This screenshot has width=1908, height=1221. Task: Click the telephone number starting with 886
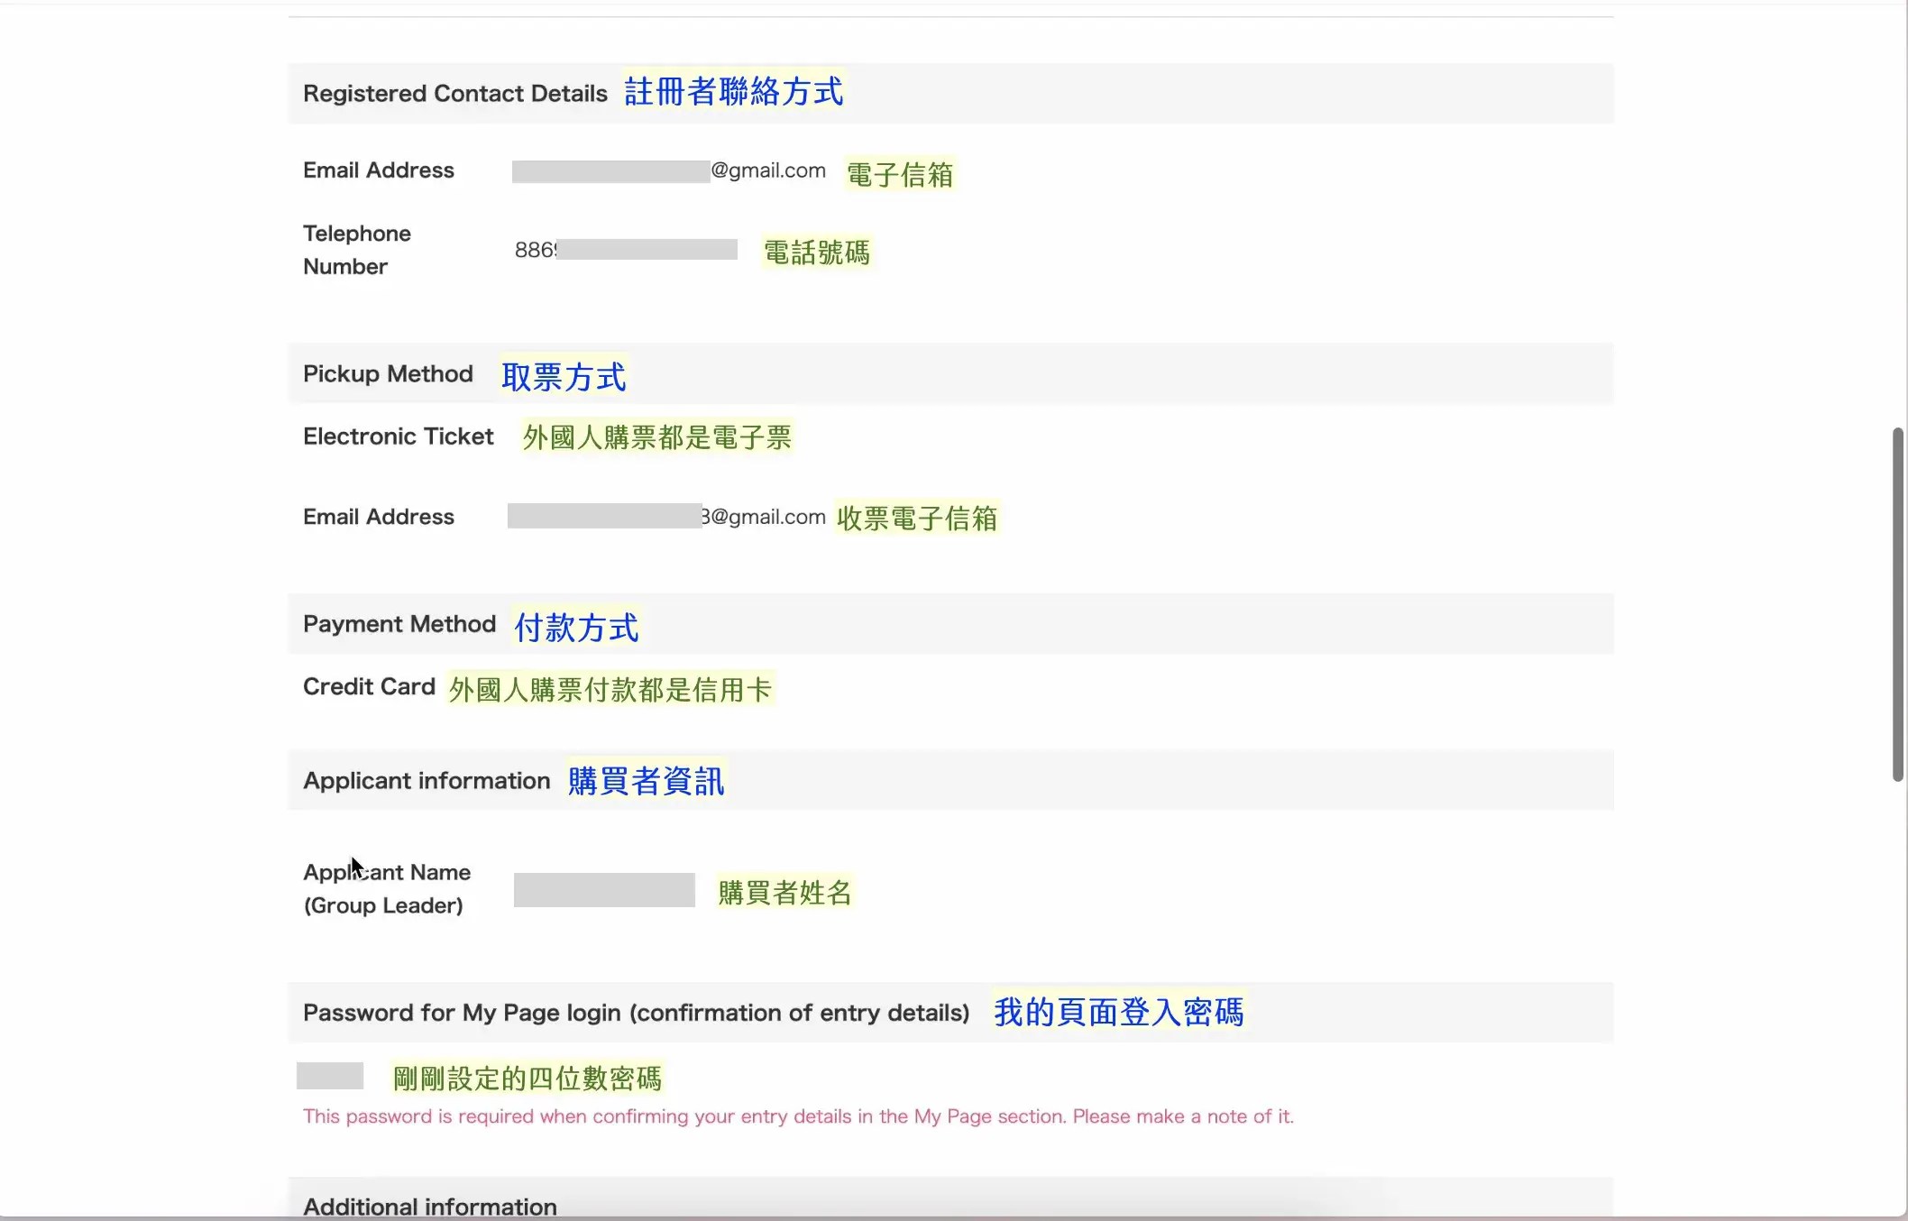tap(625, 250)
